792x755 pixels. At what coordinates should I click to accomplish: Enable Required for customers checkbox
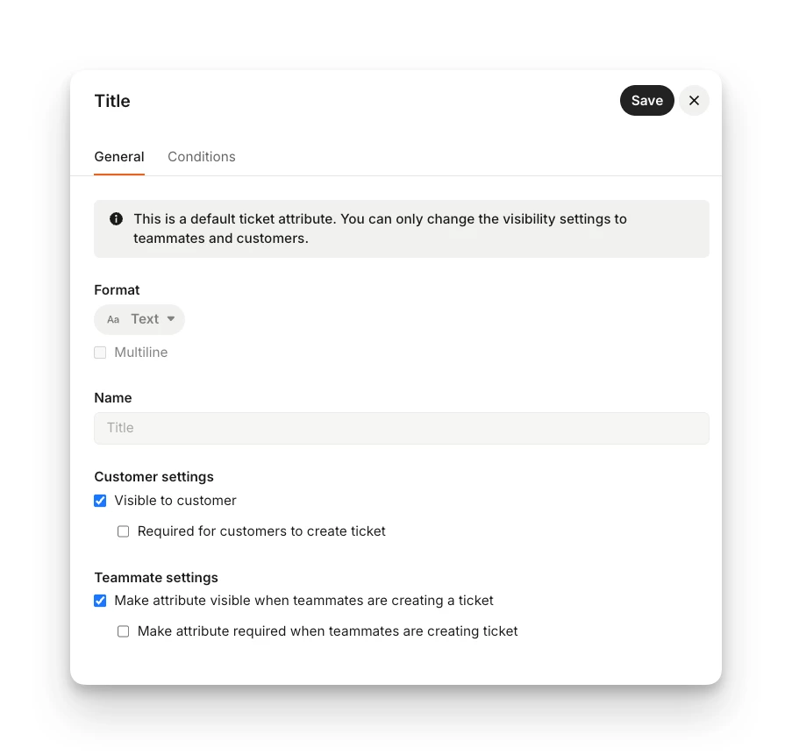point(124,531)
